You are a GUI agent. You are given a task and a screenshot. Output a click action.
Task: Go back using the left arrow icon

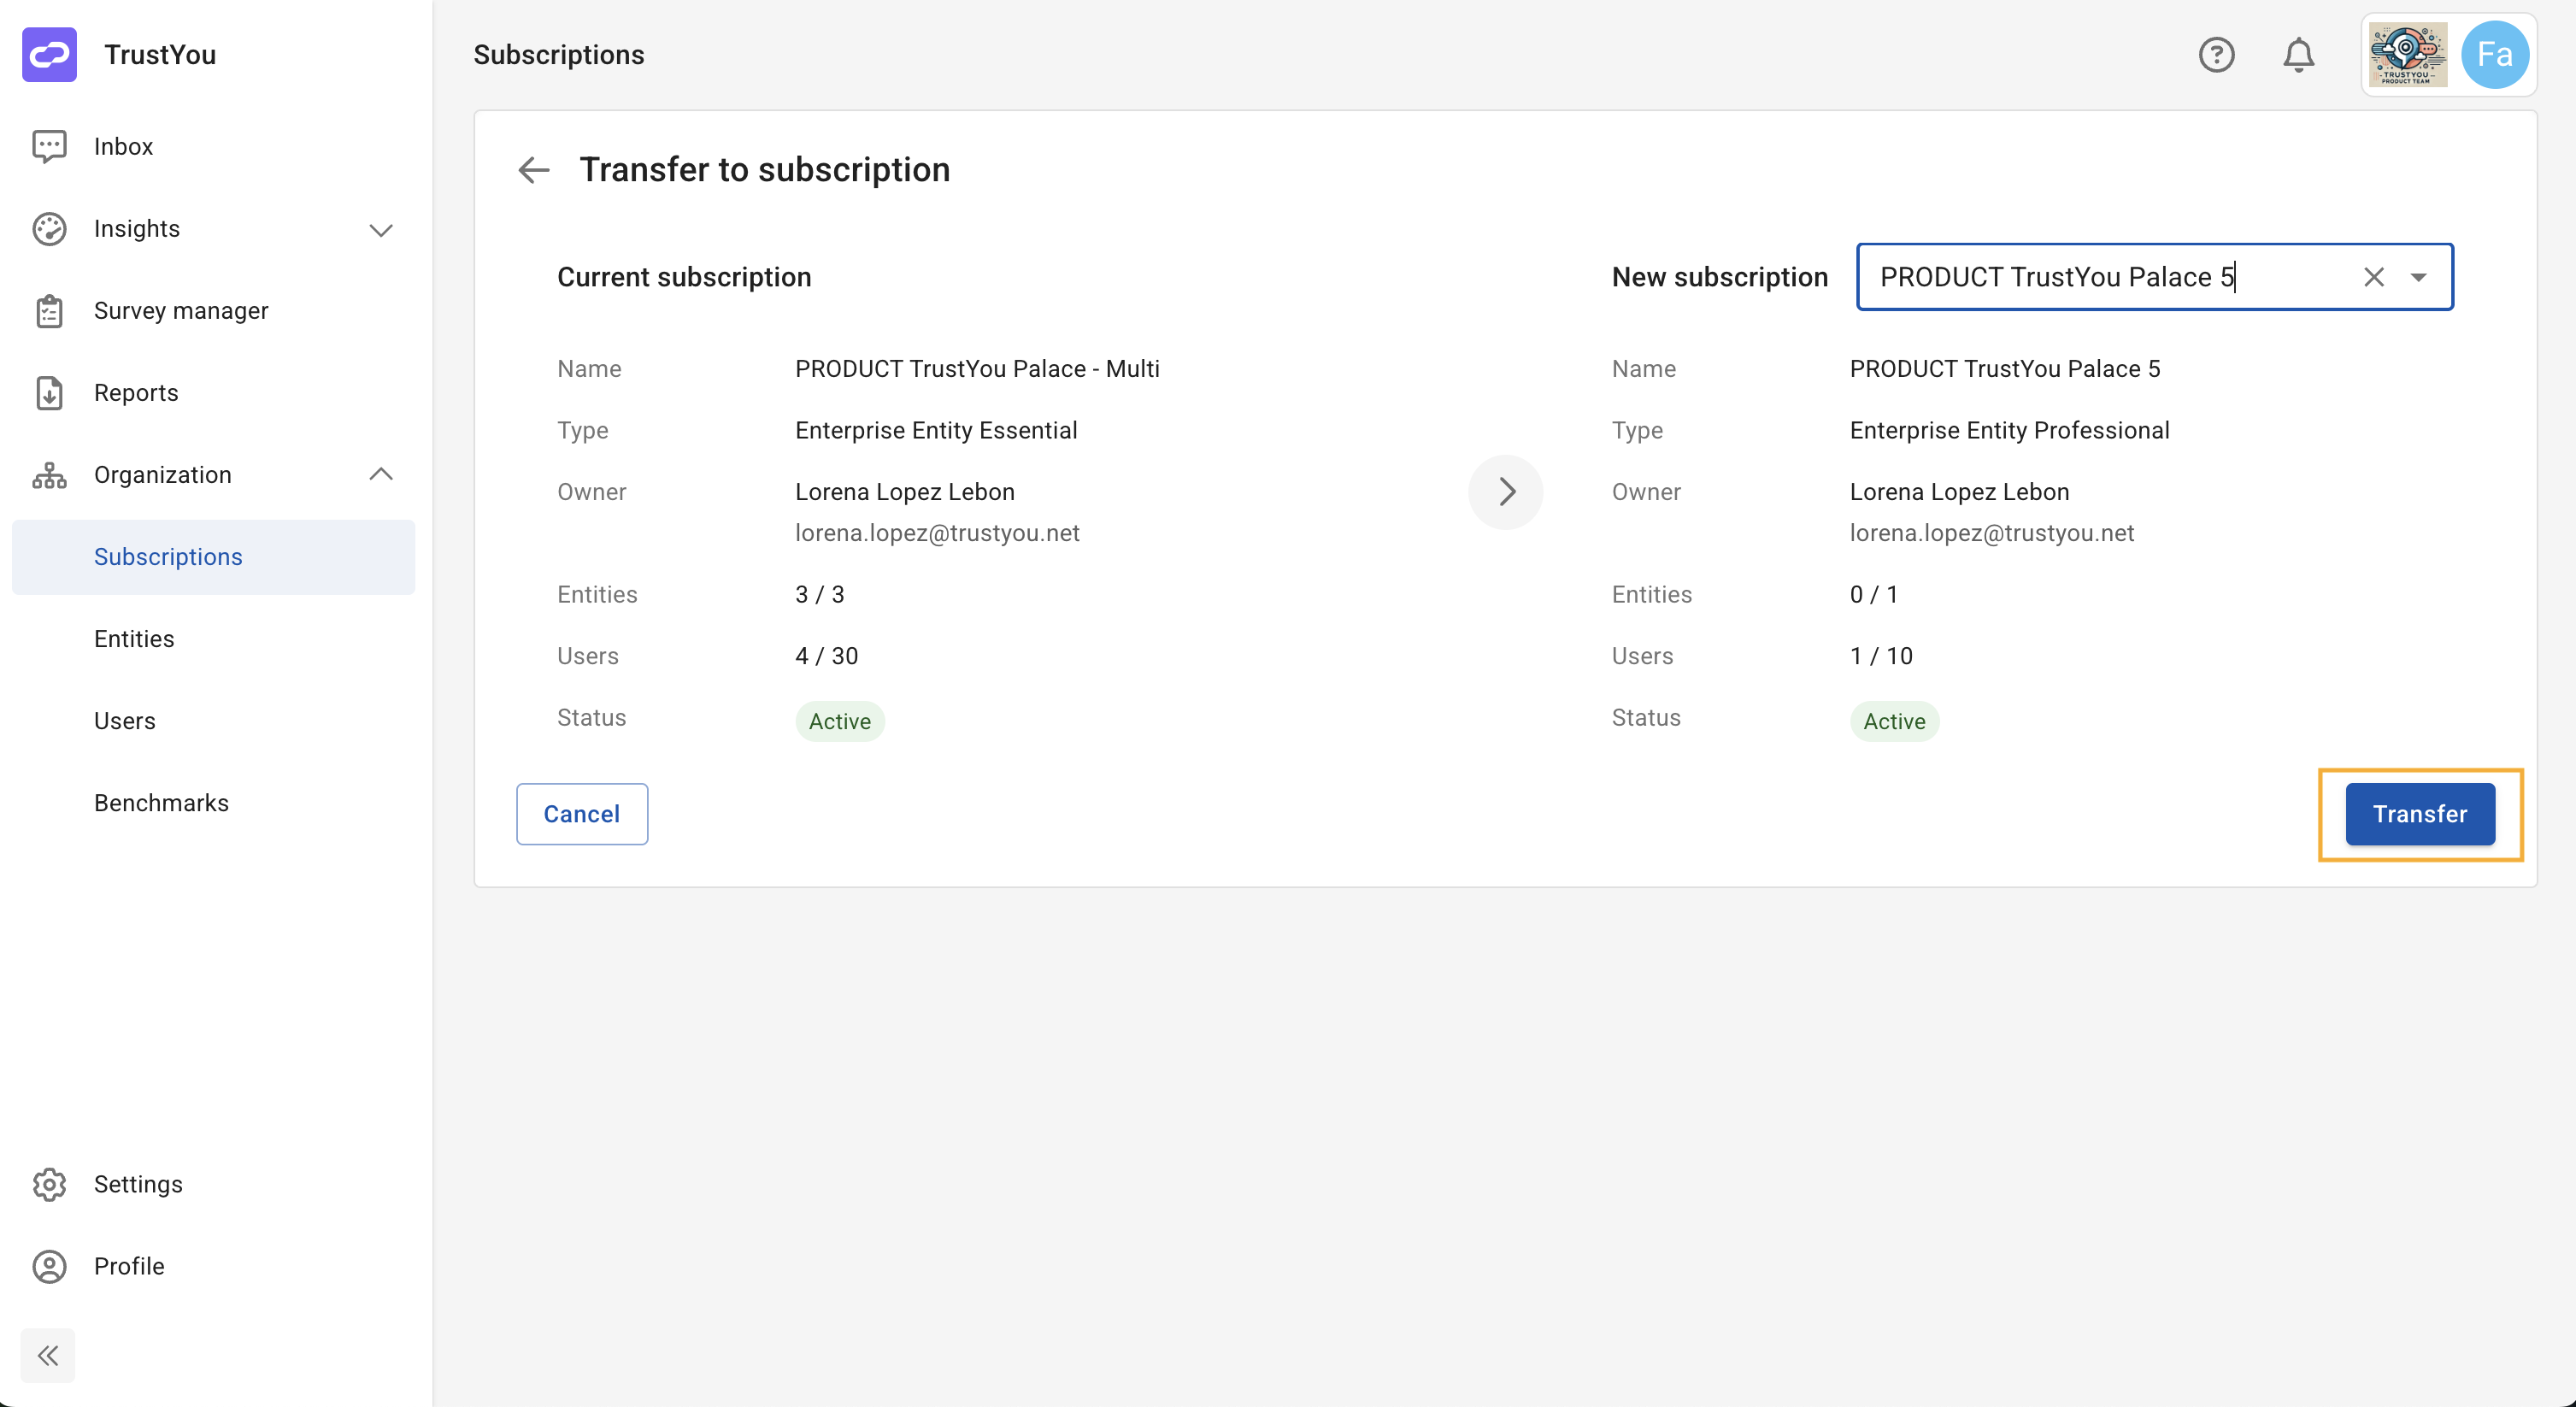pyautogui.click(x=534, y=170)
